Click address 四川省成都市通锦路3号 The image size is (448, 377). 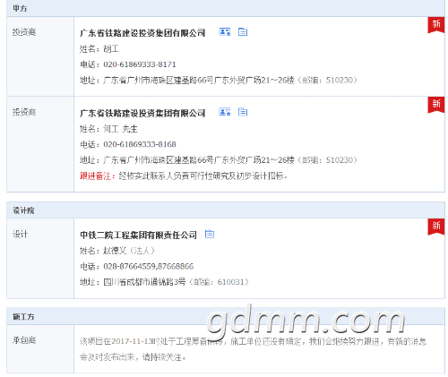[144, 282]
